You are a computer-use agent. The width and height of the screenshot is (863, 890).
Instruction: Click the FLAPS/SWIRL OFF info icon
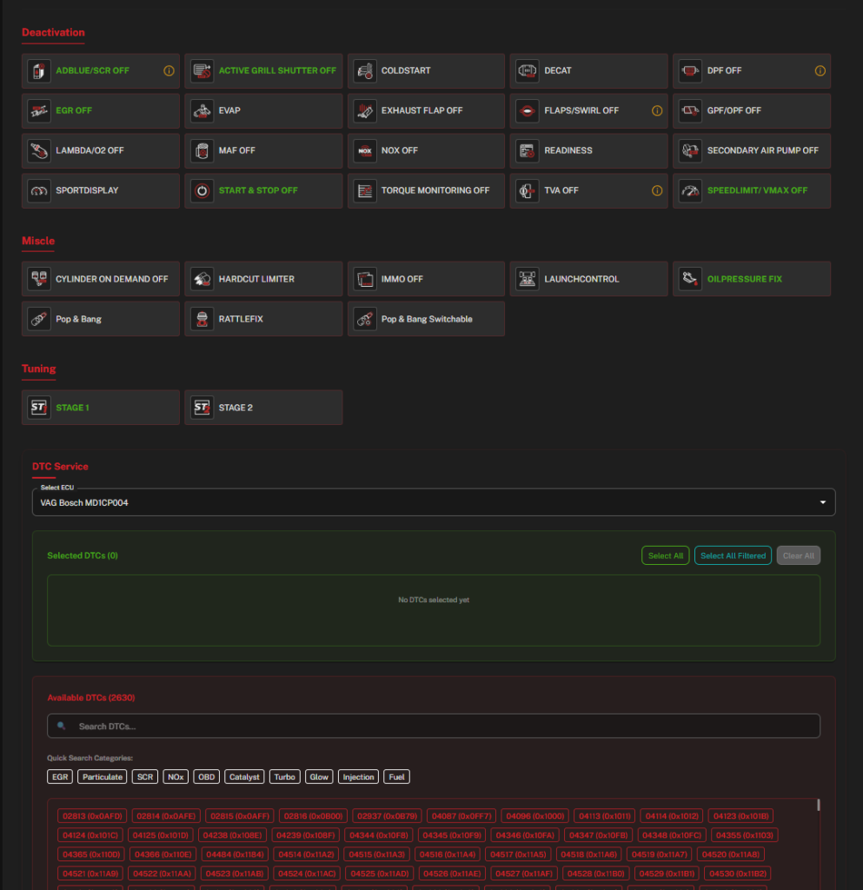pyautogui.click(x=657, y=111)
